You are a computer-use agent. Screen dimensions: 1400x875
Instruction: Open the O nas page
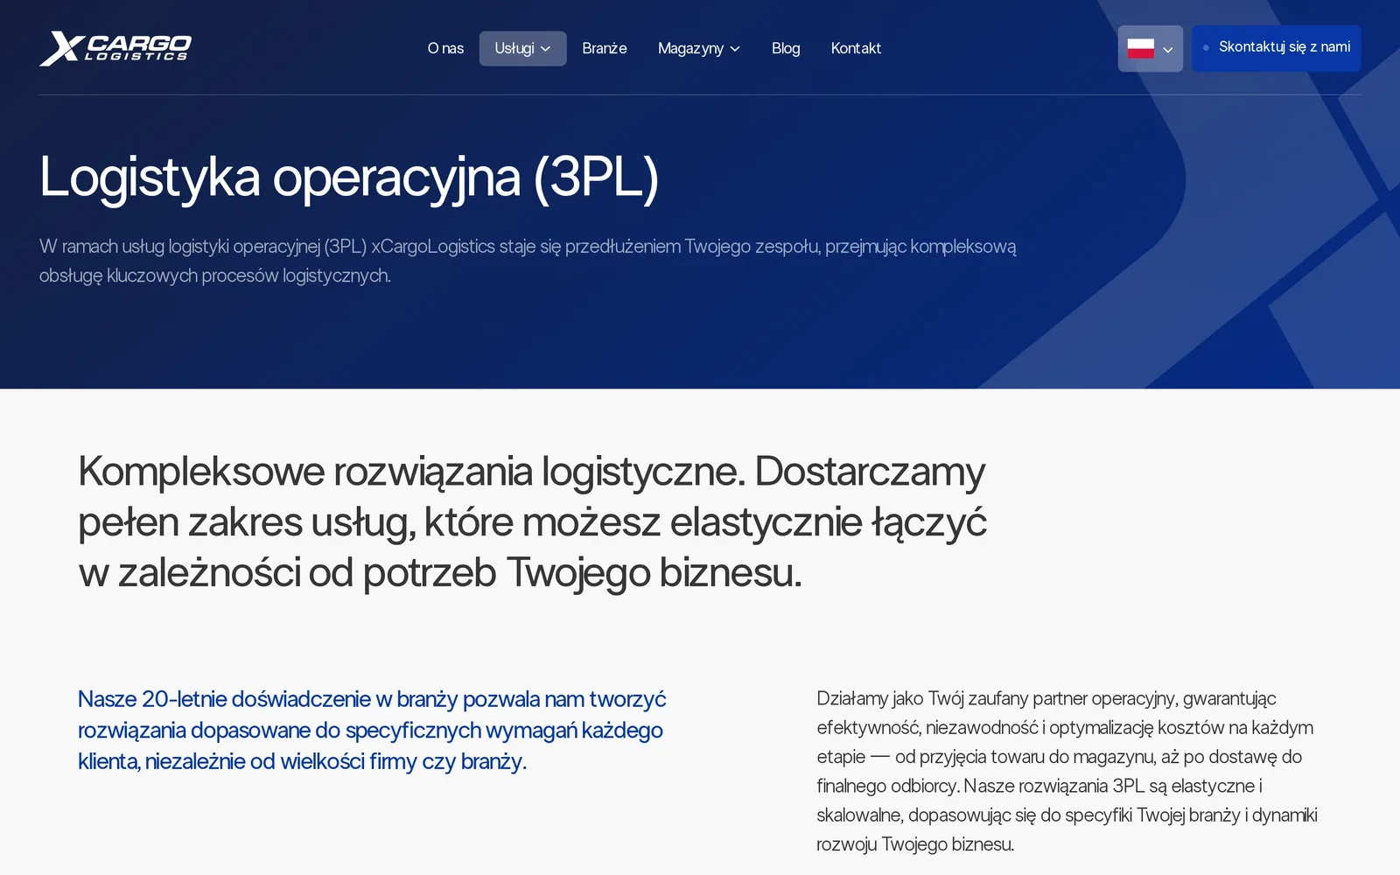pyautogui.click(x=445, y=48)
